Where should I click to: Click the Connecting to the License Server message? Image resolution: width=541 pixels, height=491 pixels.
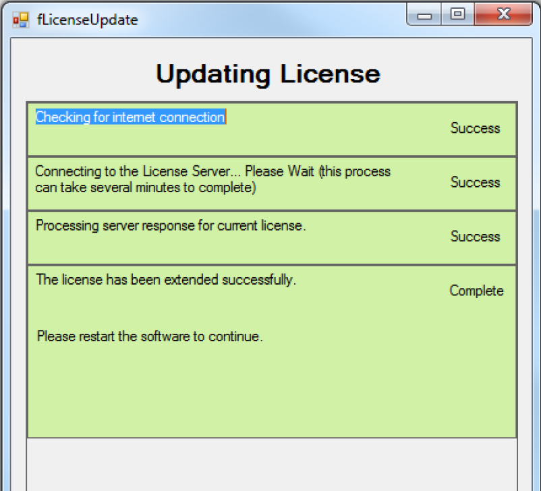click(x=213, y=179)
